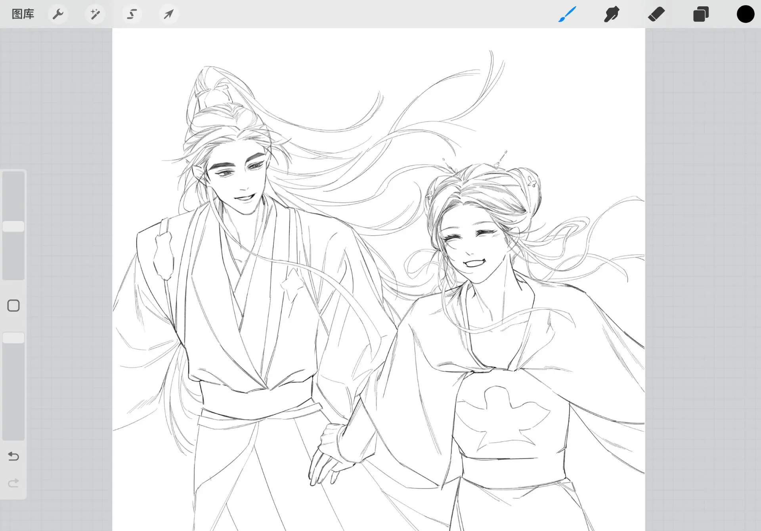This screenshot has height=531, width=761.
Task: Undo the last stroke
Action: (13, 457)
